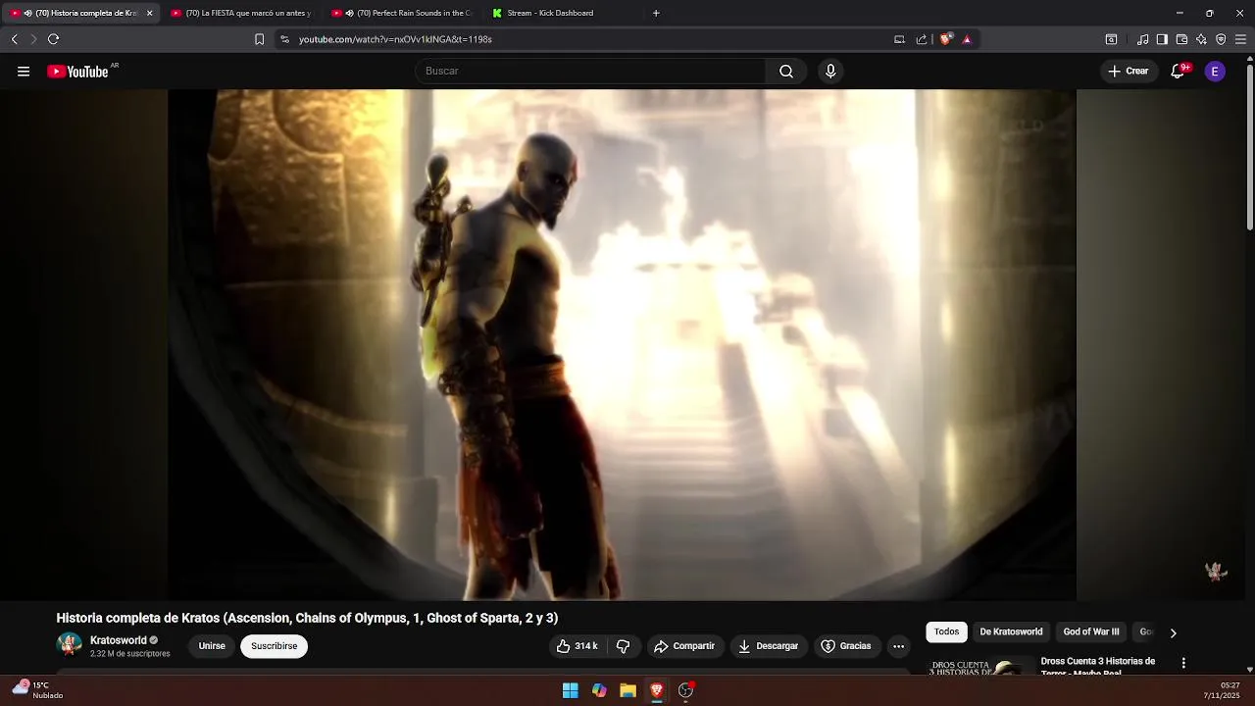Click the Gracias button

point(846,646)
